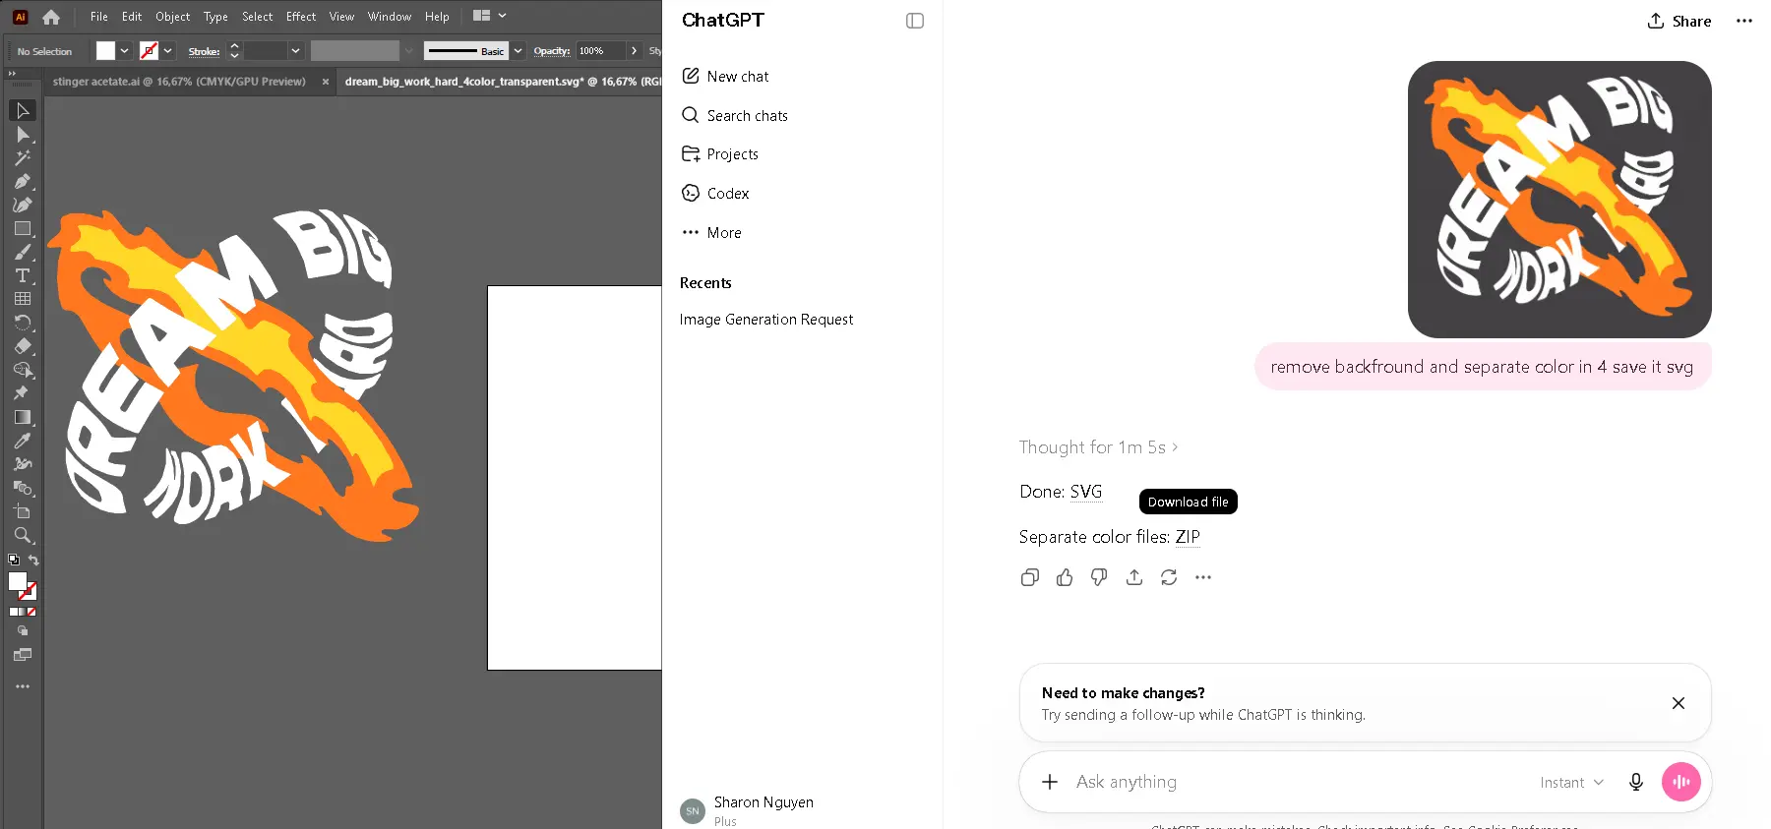The image size is (1771, 829).
Task: Select the Shape Builder tool
Action: pyautogui.click(x=23, y=370)
